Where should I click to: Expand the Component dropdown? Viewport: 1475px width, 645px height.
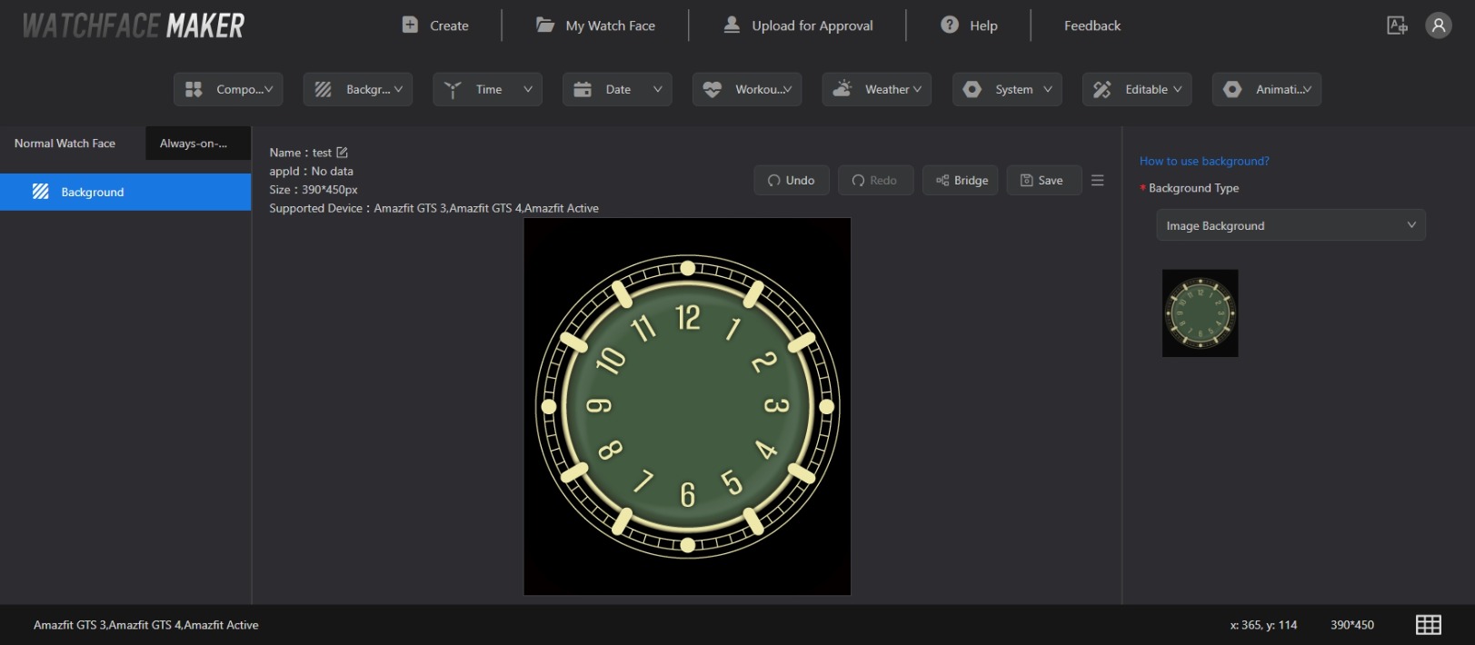[x=228, y=89]
